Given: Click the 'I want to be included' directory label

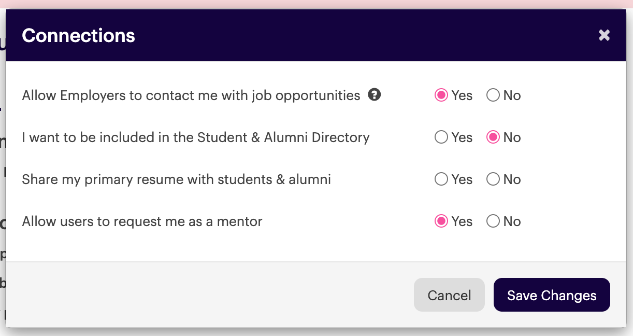Looking at the screenshot, I should point(196,137).
